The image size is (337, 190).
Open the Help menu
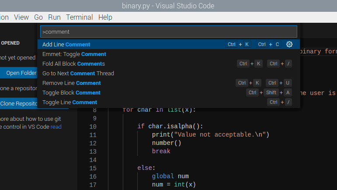[x=105, y=17]
